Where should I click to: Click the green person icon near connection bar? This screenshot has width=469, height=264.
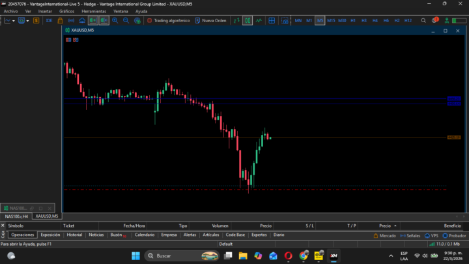coord(447,21)
